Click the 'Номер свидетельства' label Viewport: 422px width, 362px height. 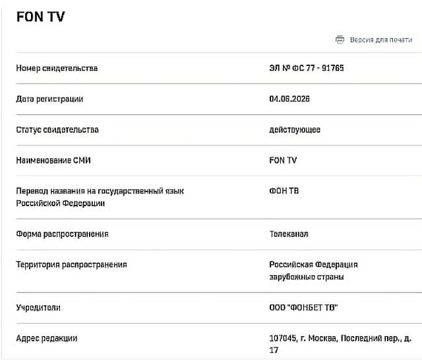57,68
